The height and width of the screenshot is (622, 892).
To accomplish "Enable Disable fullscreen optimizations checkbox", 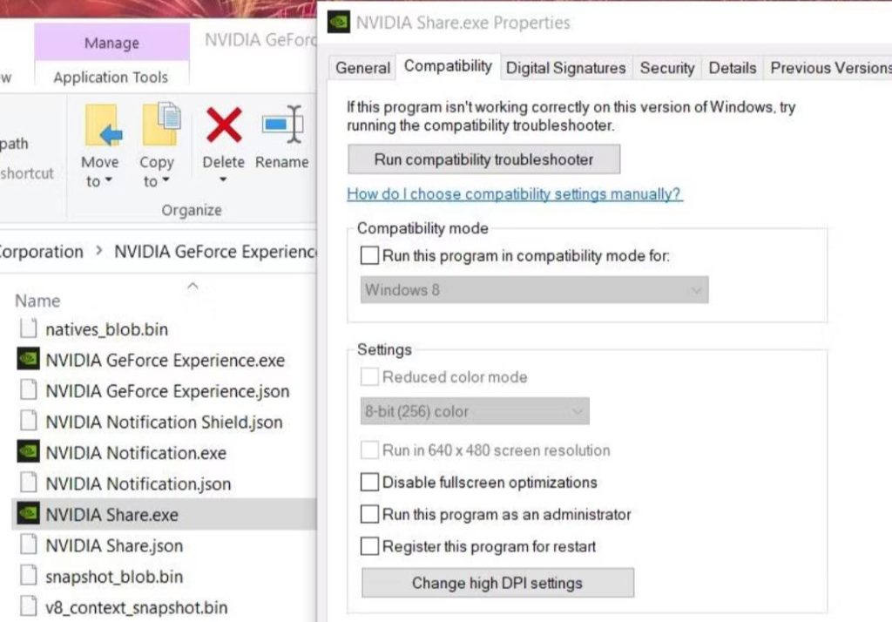I will [x=369, y=482].
